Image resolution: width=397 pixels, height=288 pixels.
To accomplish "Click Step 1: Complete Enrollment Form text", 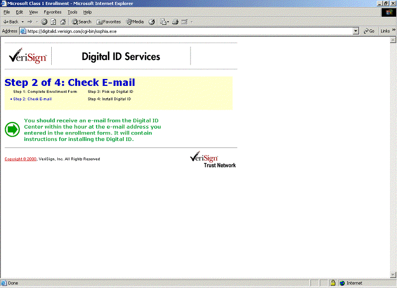I will (x=45, y=92).
